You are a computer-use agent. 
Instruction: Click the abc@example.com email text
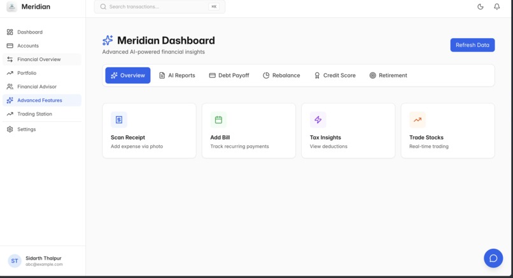click(x=44, y=264)
